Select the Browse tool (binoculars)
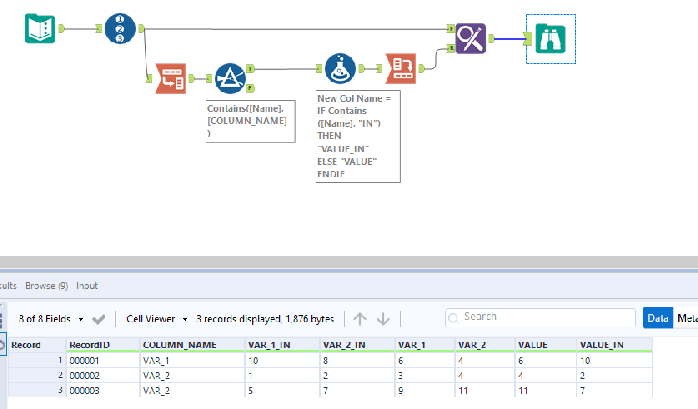 [x=550, y=39]
